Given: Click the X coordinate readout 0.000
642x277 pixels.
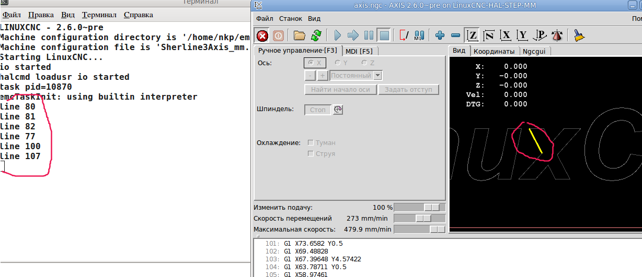Looking at the screenshot, I should [515, 66].
